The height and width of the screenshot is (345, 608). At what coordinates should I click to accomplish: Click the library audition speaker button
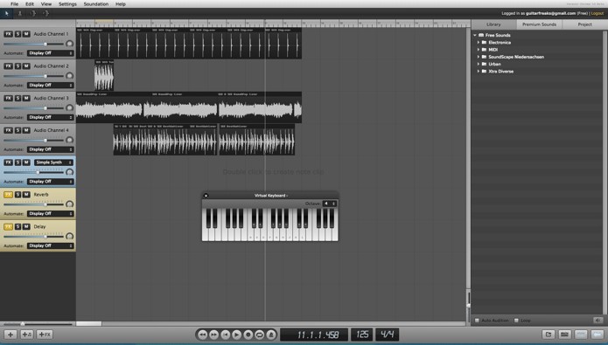click(598, 321)
